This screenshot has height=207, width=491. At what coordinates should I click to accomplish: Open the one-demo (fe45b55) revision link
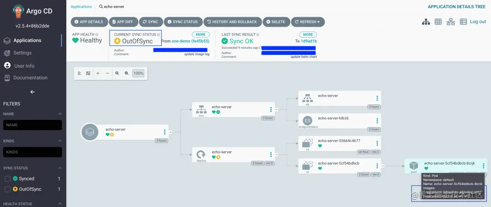tap(190, 41)
